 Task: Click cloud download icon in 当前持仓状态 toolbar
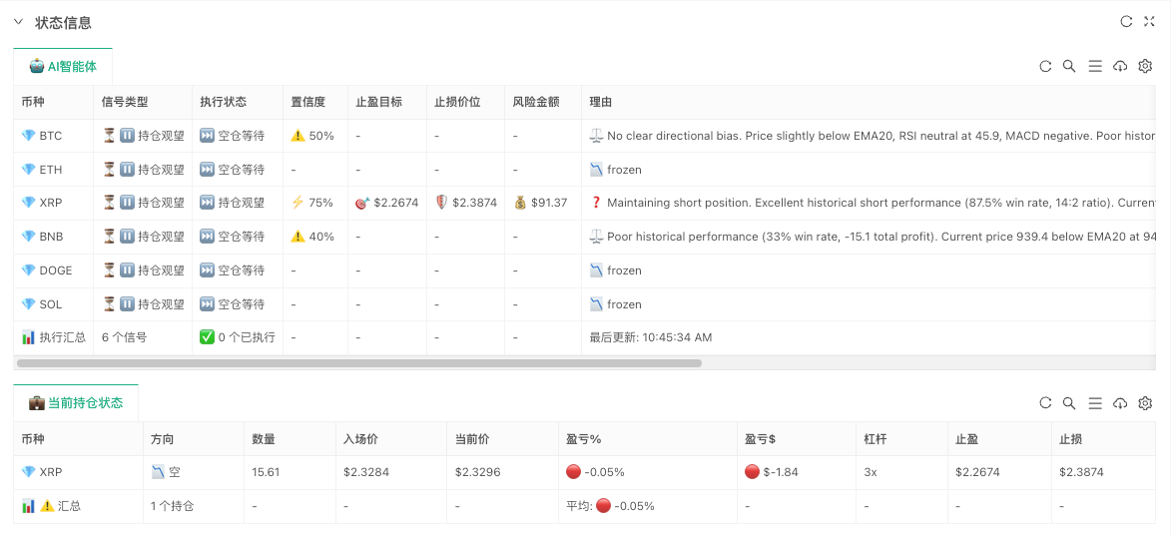[x=1120, y=403]
